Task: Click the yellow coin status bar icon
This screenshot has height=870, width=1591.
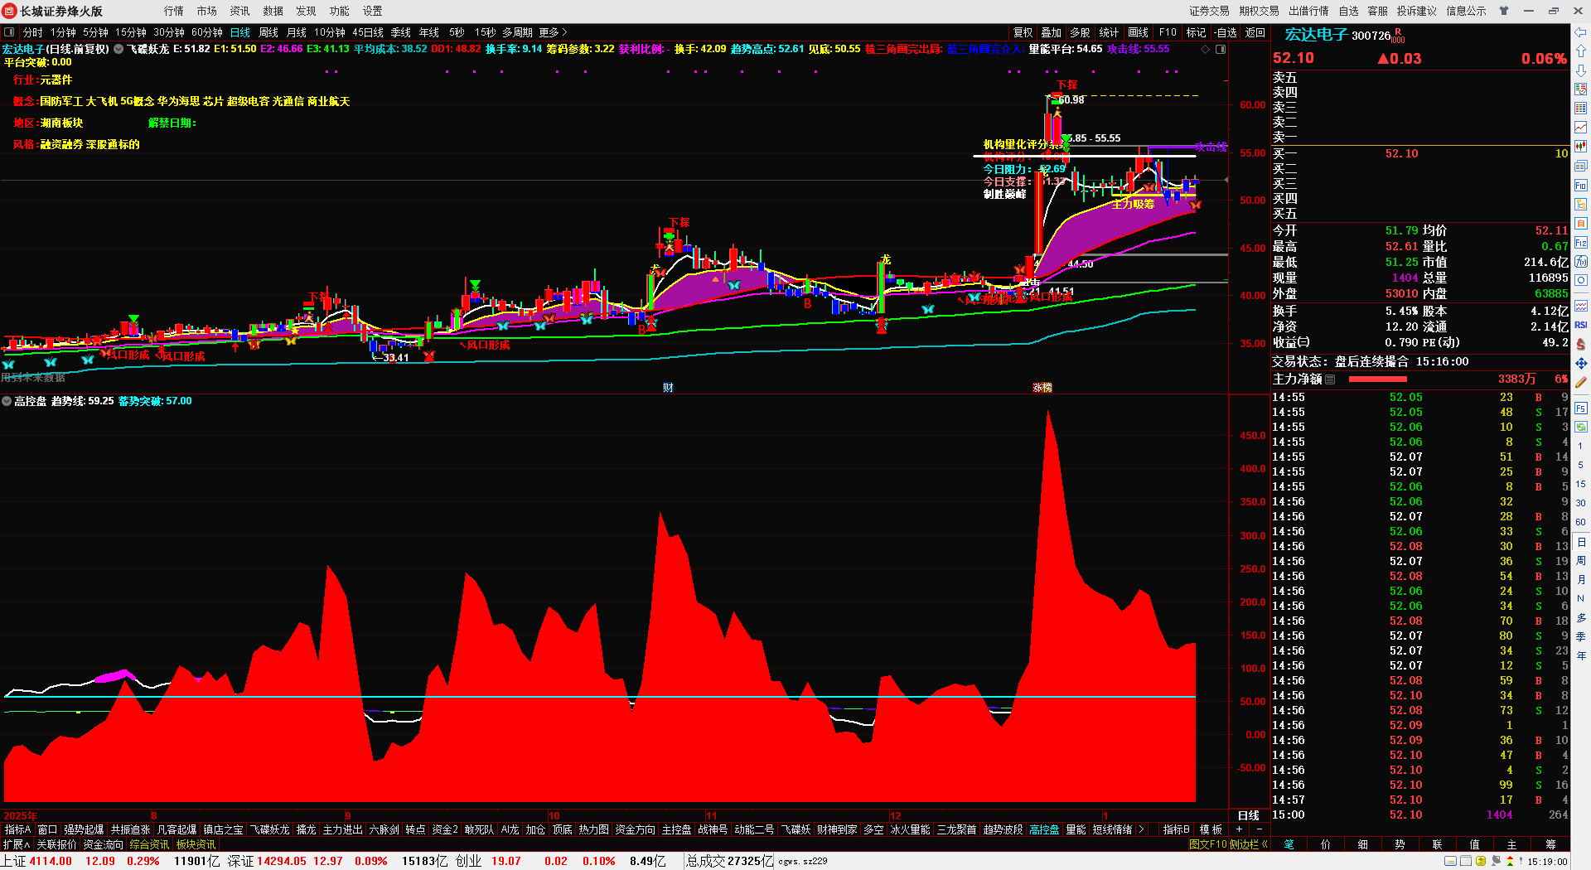Action: [1481, 862]
